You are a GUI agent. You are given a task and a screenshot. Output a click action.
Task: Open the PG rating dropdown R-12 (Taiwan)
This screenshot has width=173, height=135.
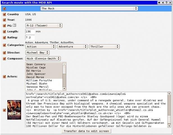click(44, 25)
